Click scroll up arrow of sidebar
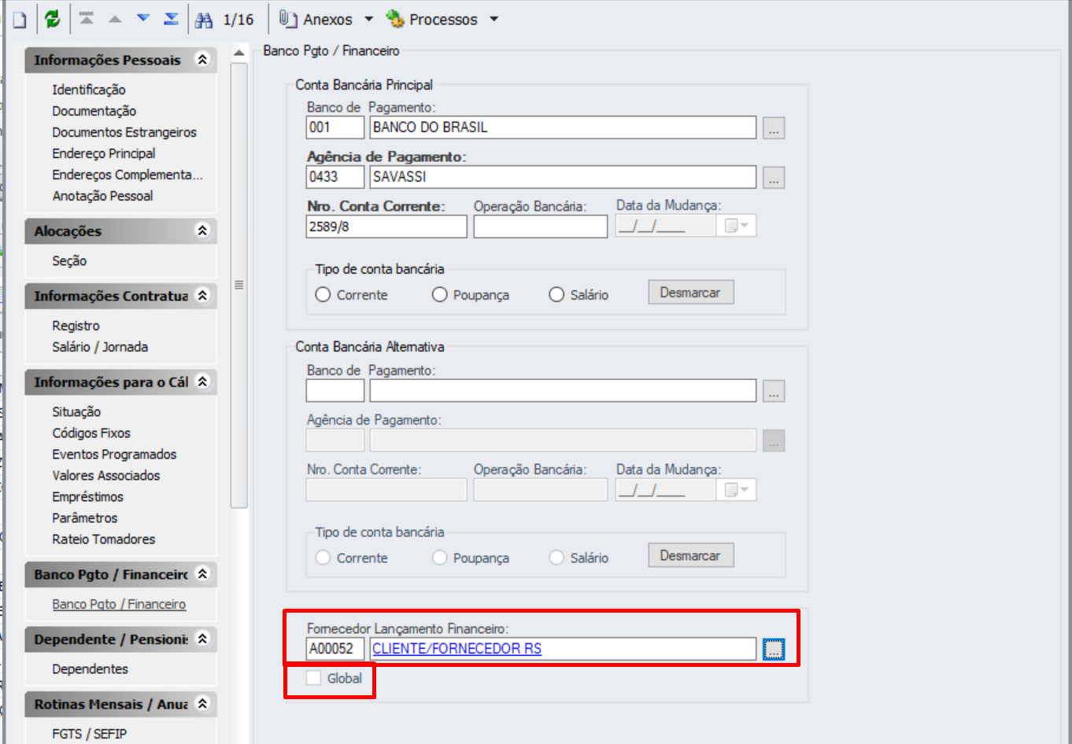 pyautogui.click(x=239, y=53)
